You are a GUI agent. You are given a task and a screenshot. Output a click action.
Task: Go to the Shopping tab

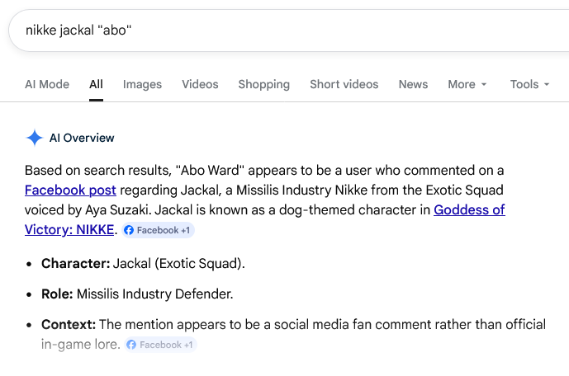(263, 84)
